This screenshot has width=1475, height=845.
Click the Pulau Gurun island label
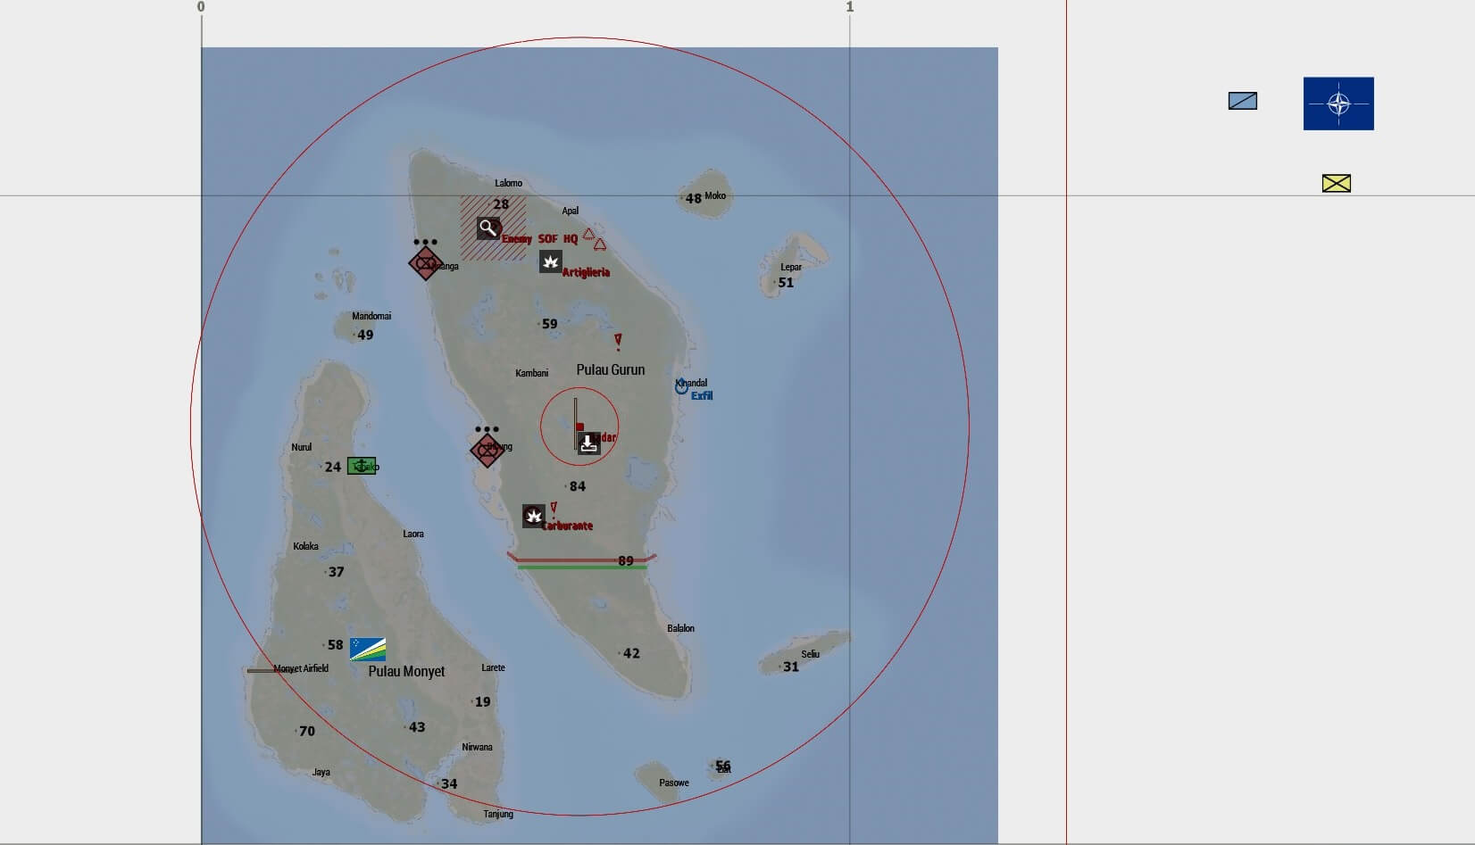(x=610, y=369)
